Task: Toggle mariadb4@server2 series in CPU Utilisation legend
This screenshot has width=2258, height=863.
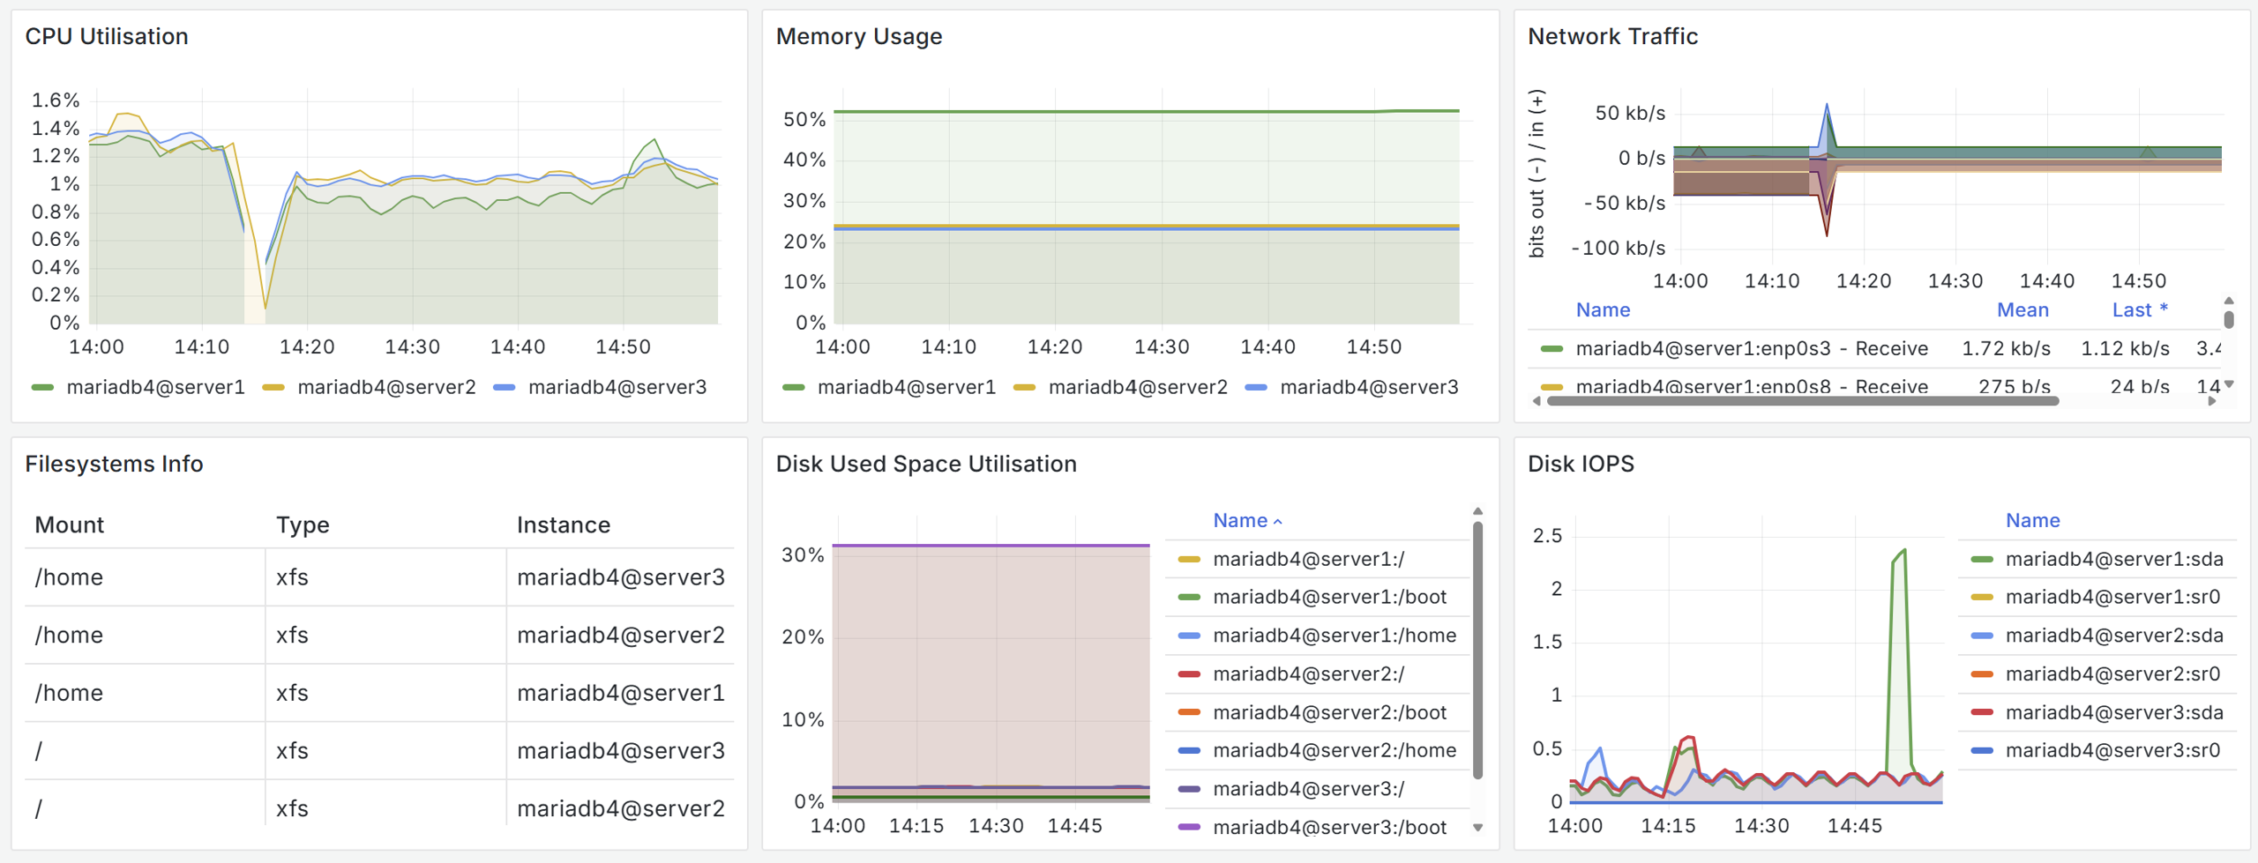Action: 385,387
